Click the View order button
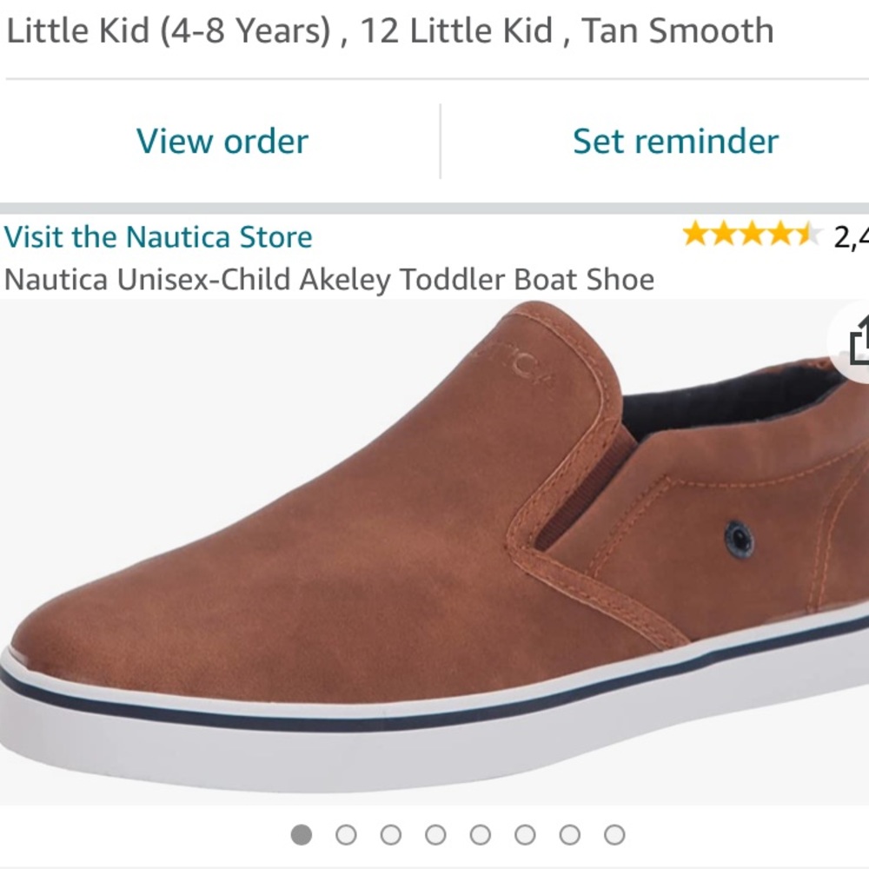Image resolution: width=869 pixels, height=869 pixels. point(222,141)
